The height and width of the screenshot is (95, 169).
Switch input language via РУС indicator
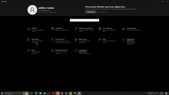[157, 93]
